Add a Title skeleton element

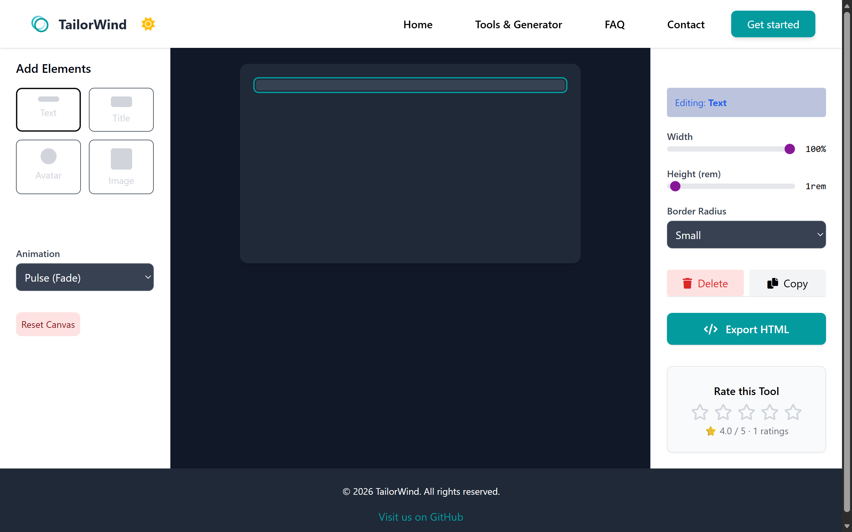point(121,109)
